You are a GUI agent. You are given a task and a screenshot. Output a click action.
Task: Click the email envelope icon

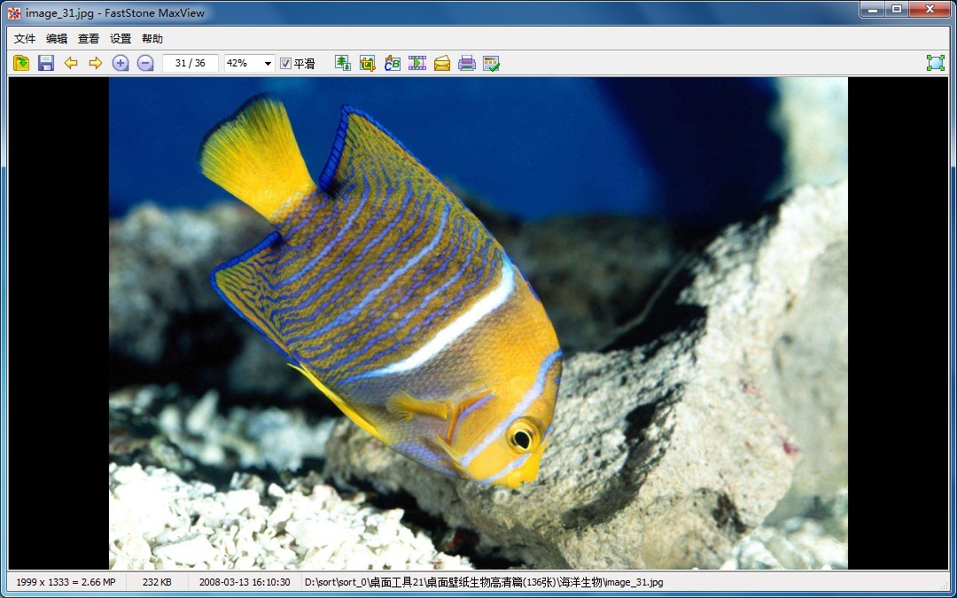tap(442, 63)
